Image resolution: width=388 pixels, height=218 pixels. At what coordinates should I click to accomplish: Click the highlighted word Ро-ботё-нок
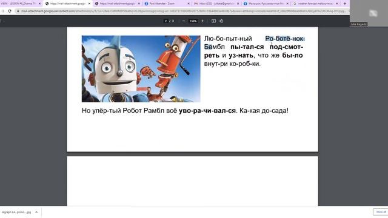click(284, 39)
